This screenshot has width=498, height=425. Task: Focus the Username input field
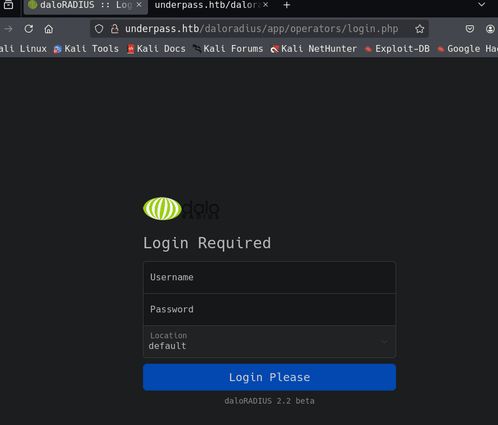(270, 278)
